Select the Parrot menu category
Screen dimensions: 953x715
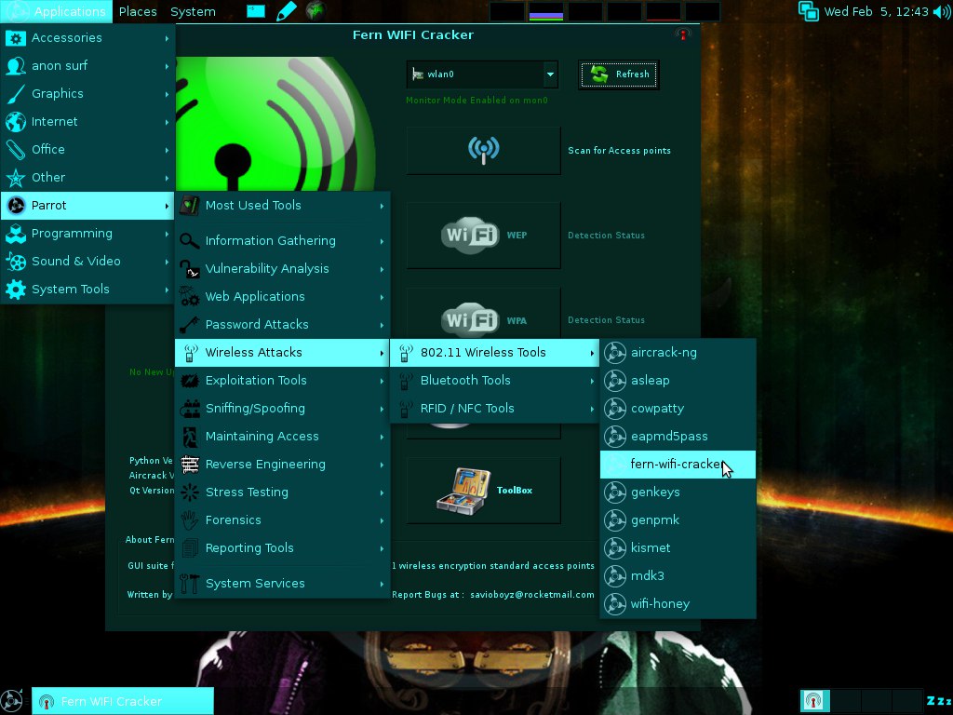click(x=87, y=206)
